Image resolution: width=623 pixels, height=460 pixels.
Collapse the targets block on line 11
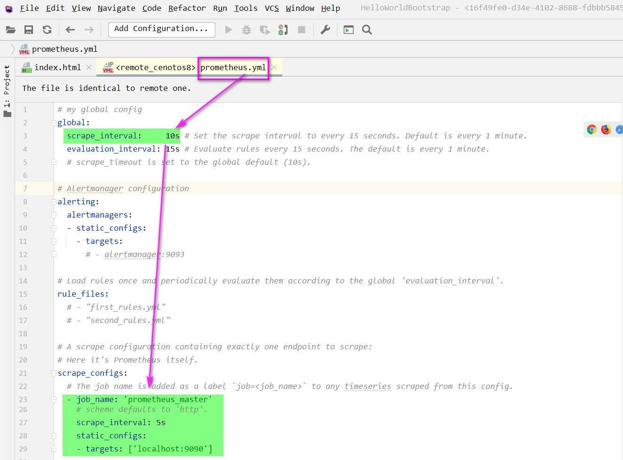tap(54, 242)
